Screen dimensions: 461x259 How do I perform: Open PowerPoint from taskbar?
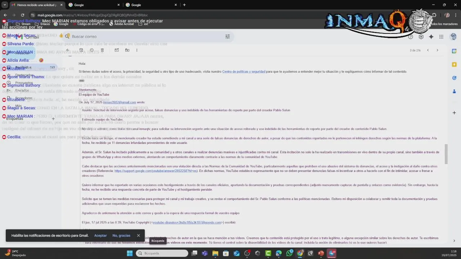321,253
